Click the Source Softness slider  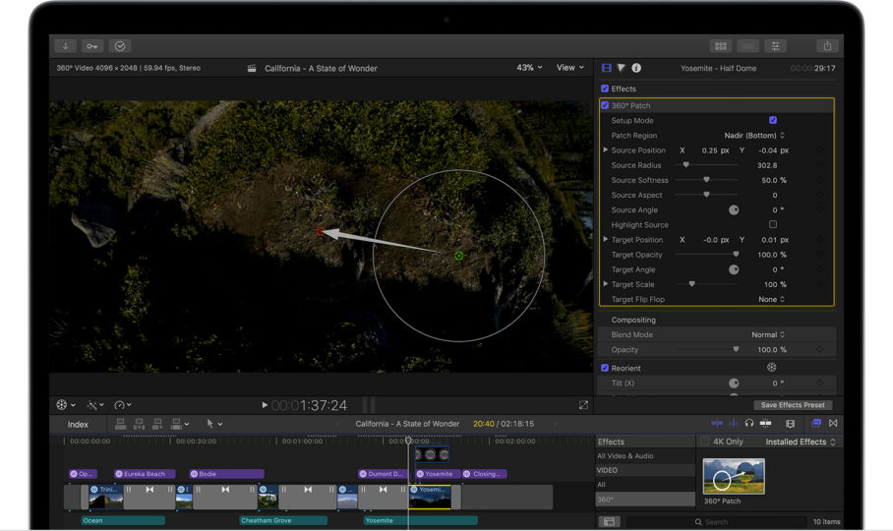coord(706,180)
